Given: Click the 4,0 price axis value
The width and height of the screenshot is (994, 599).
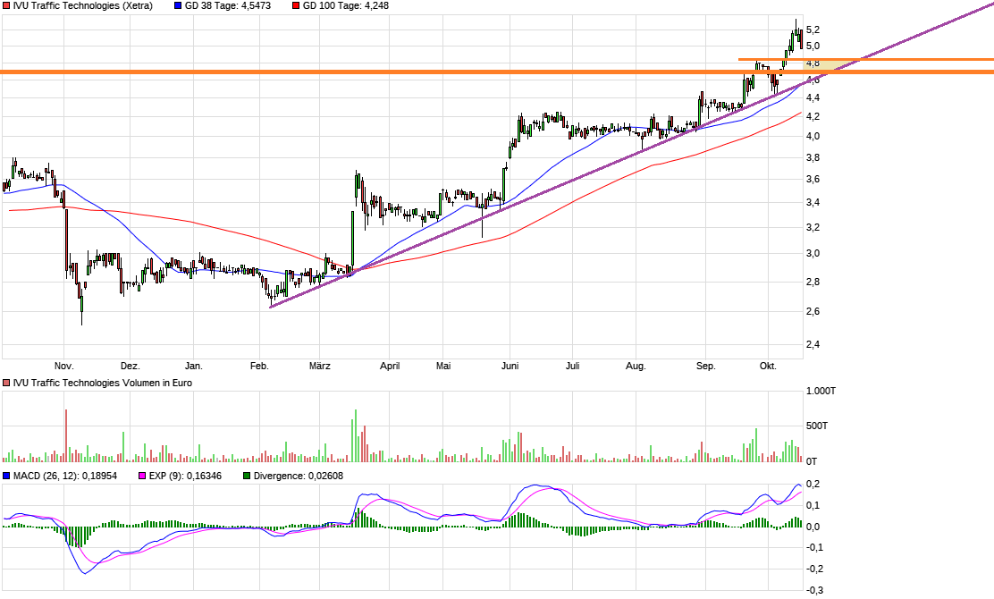Looking at the screenshot, I should click(813, 136).
